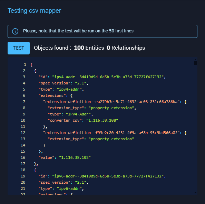Screen dimensions: 205x204
Task: Click the info icon in the notice banner
Action: tap(15, 31)
